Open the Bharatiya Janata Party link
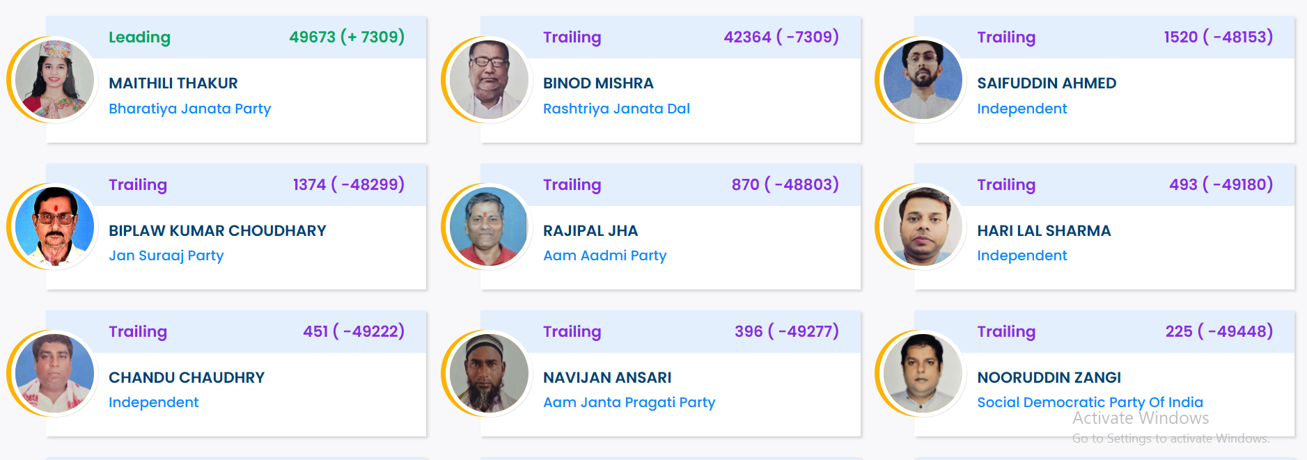The height and width of the screenshot is (460, 1307). click(x=189, y=109)
